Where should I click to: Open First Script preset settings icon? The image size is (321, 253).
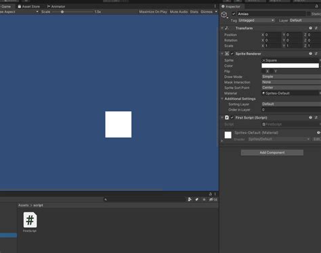(x=316, y=117)
